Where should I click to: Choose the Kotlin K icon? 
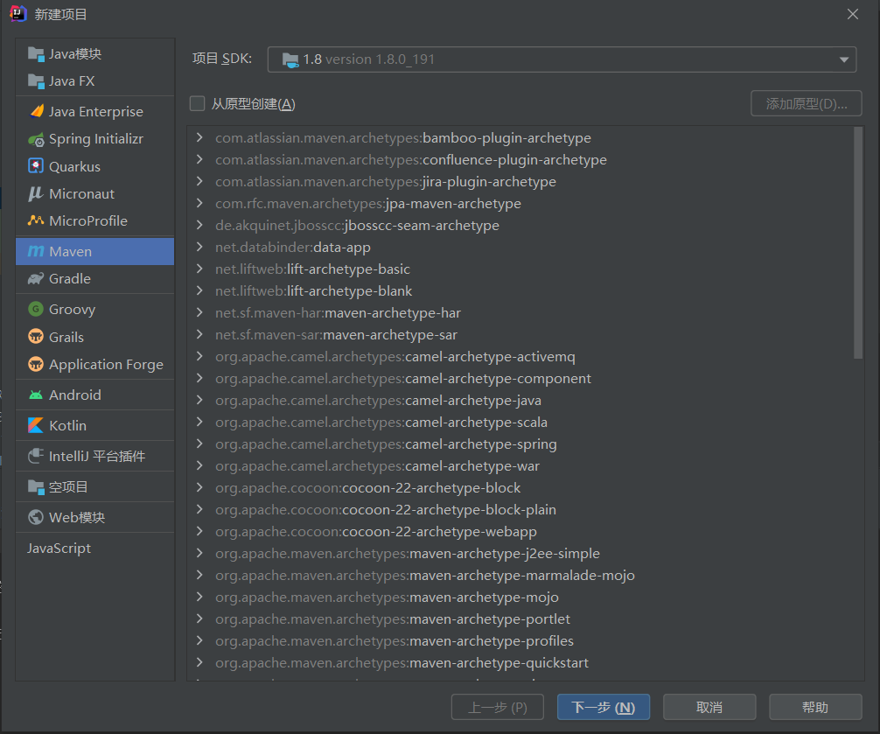click(36, 425)
